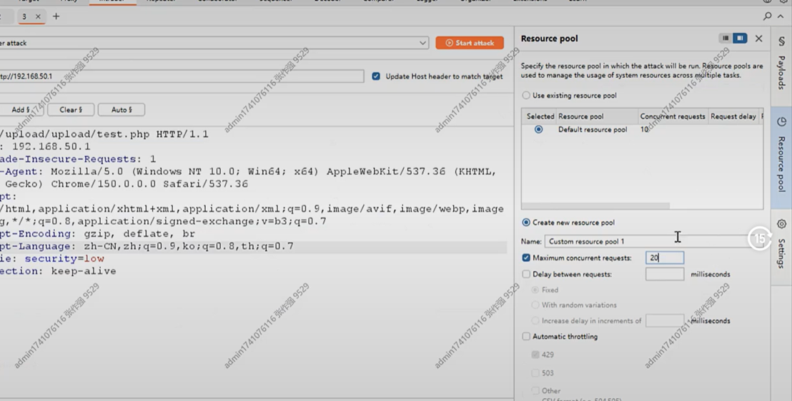Click the Host 192.168.50.1 header line
The image size is (792, 401).
tap(46, 147)
